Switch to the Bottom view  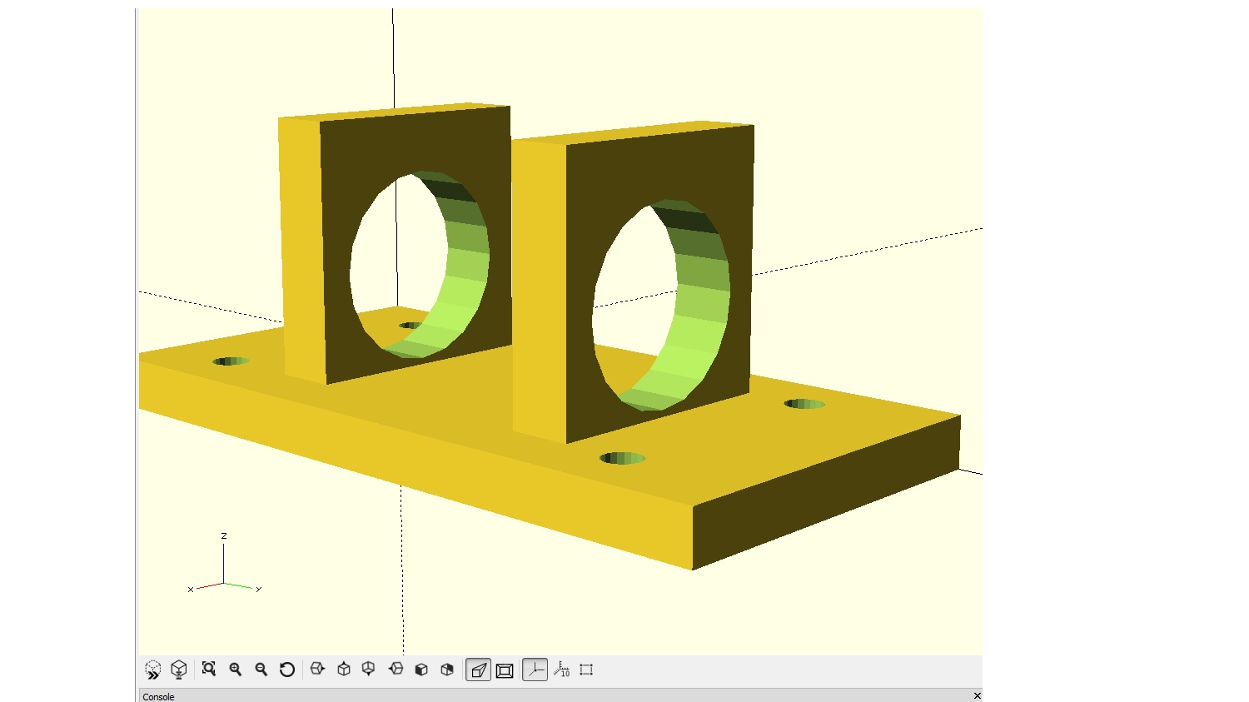click(369, 670)
